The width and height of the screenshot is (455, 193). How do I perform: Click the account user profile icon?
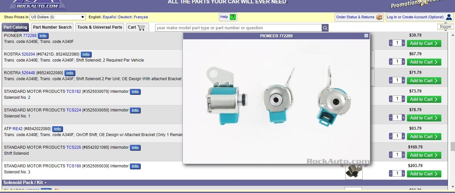coord(449,17)
